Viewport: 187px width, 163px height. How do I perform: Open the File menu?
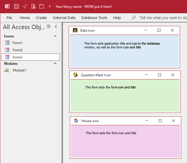click(9, 18)
